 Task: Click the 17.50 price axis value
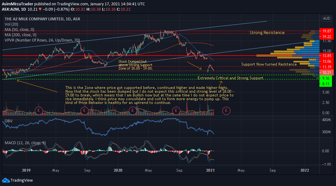tap(327, 41)
